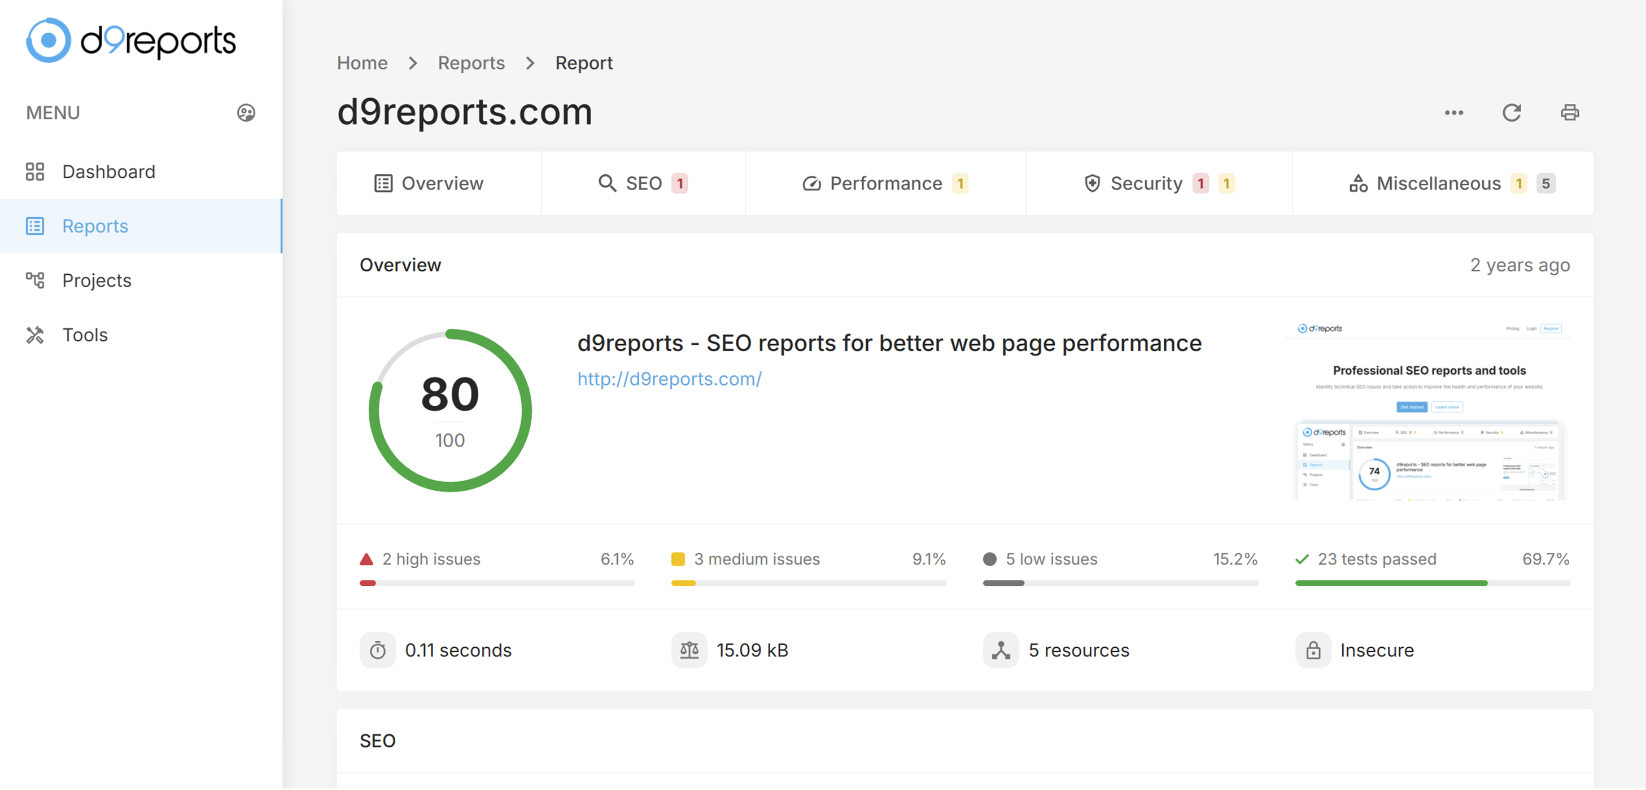The height and width of the screenshot is (790, 1646).
Task: Switch to the Performance tab
Action: 885,183
